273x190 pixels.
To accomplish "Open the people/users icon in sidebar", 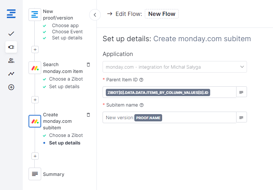I will coord(11,60).
